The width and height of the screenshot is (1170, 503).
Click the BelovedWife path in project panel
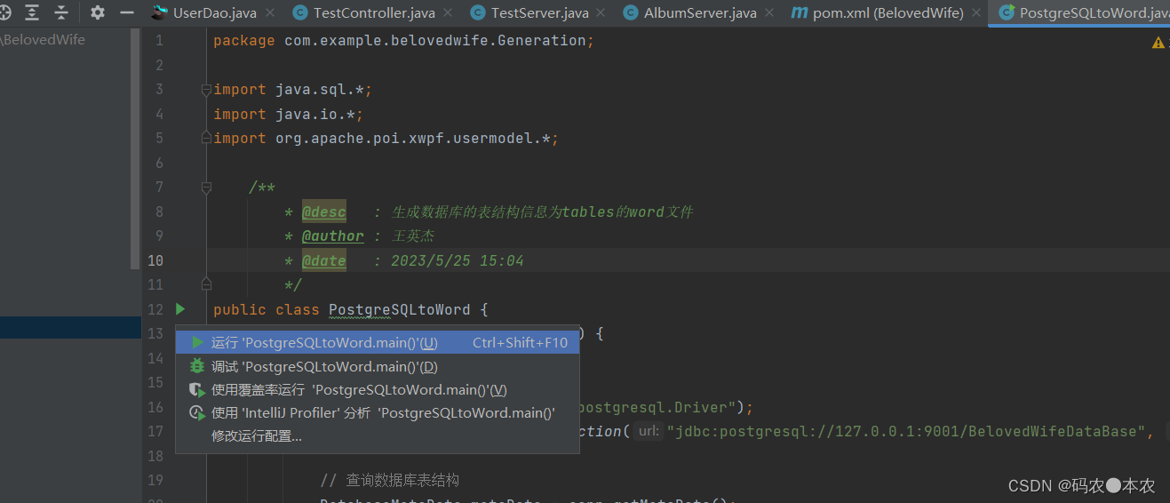pos(44,40)
